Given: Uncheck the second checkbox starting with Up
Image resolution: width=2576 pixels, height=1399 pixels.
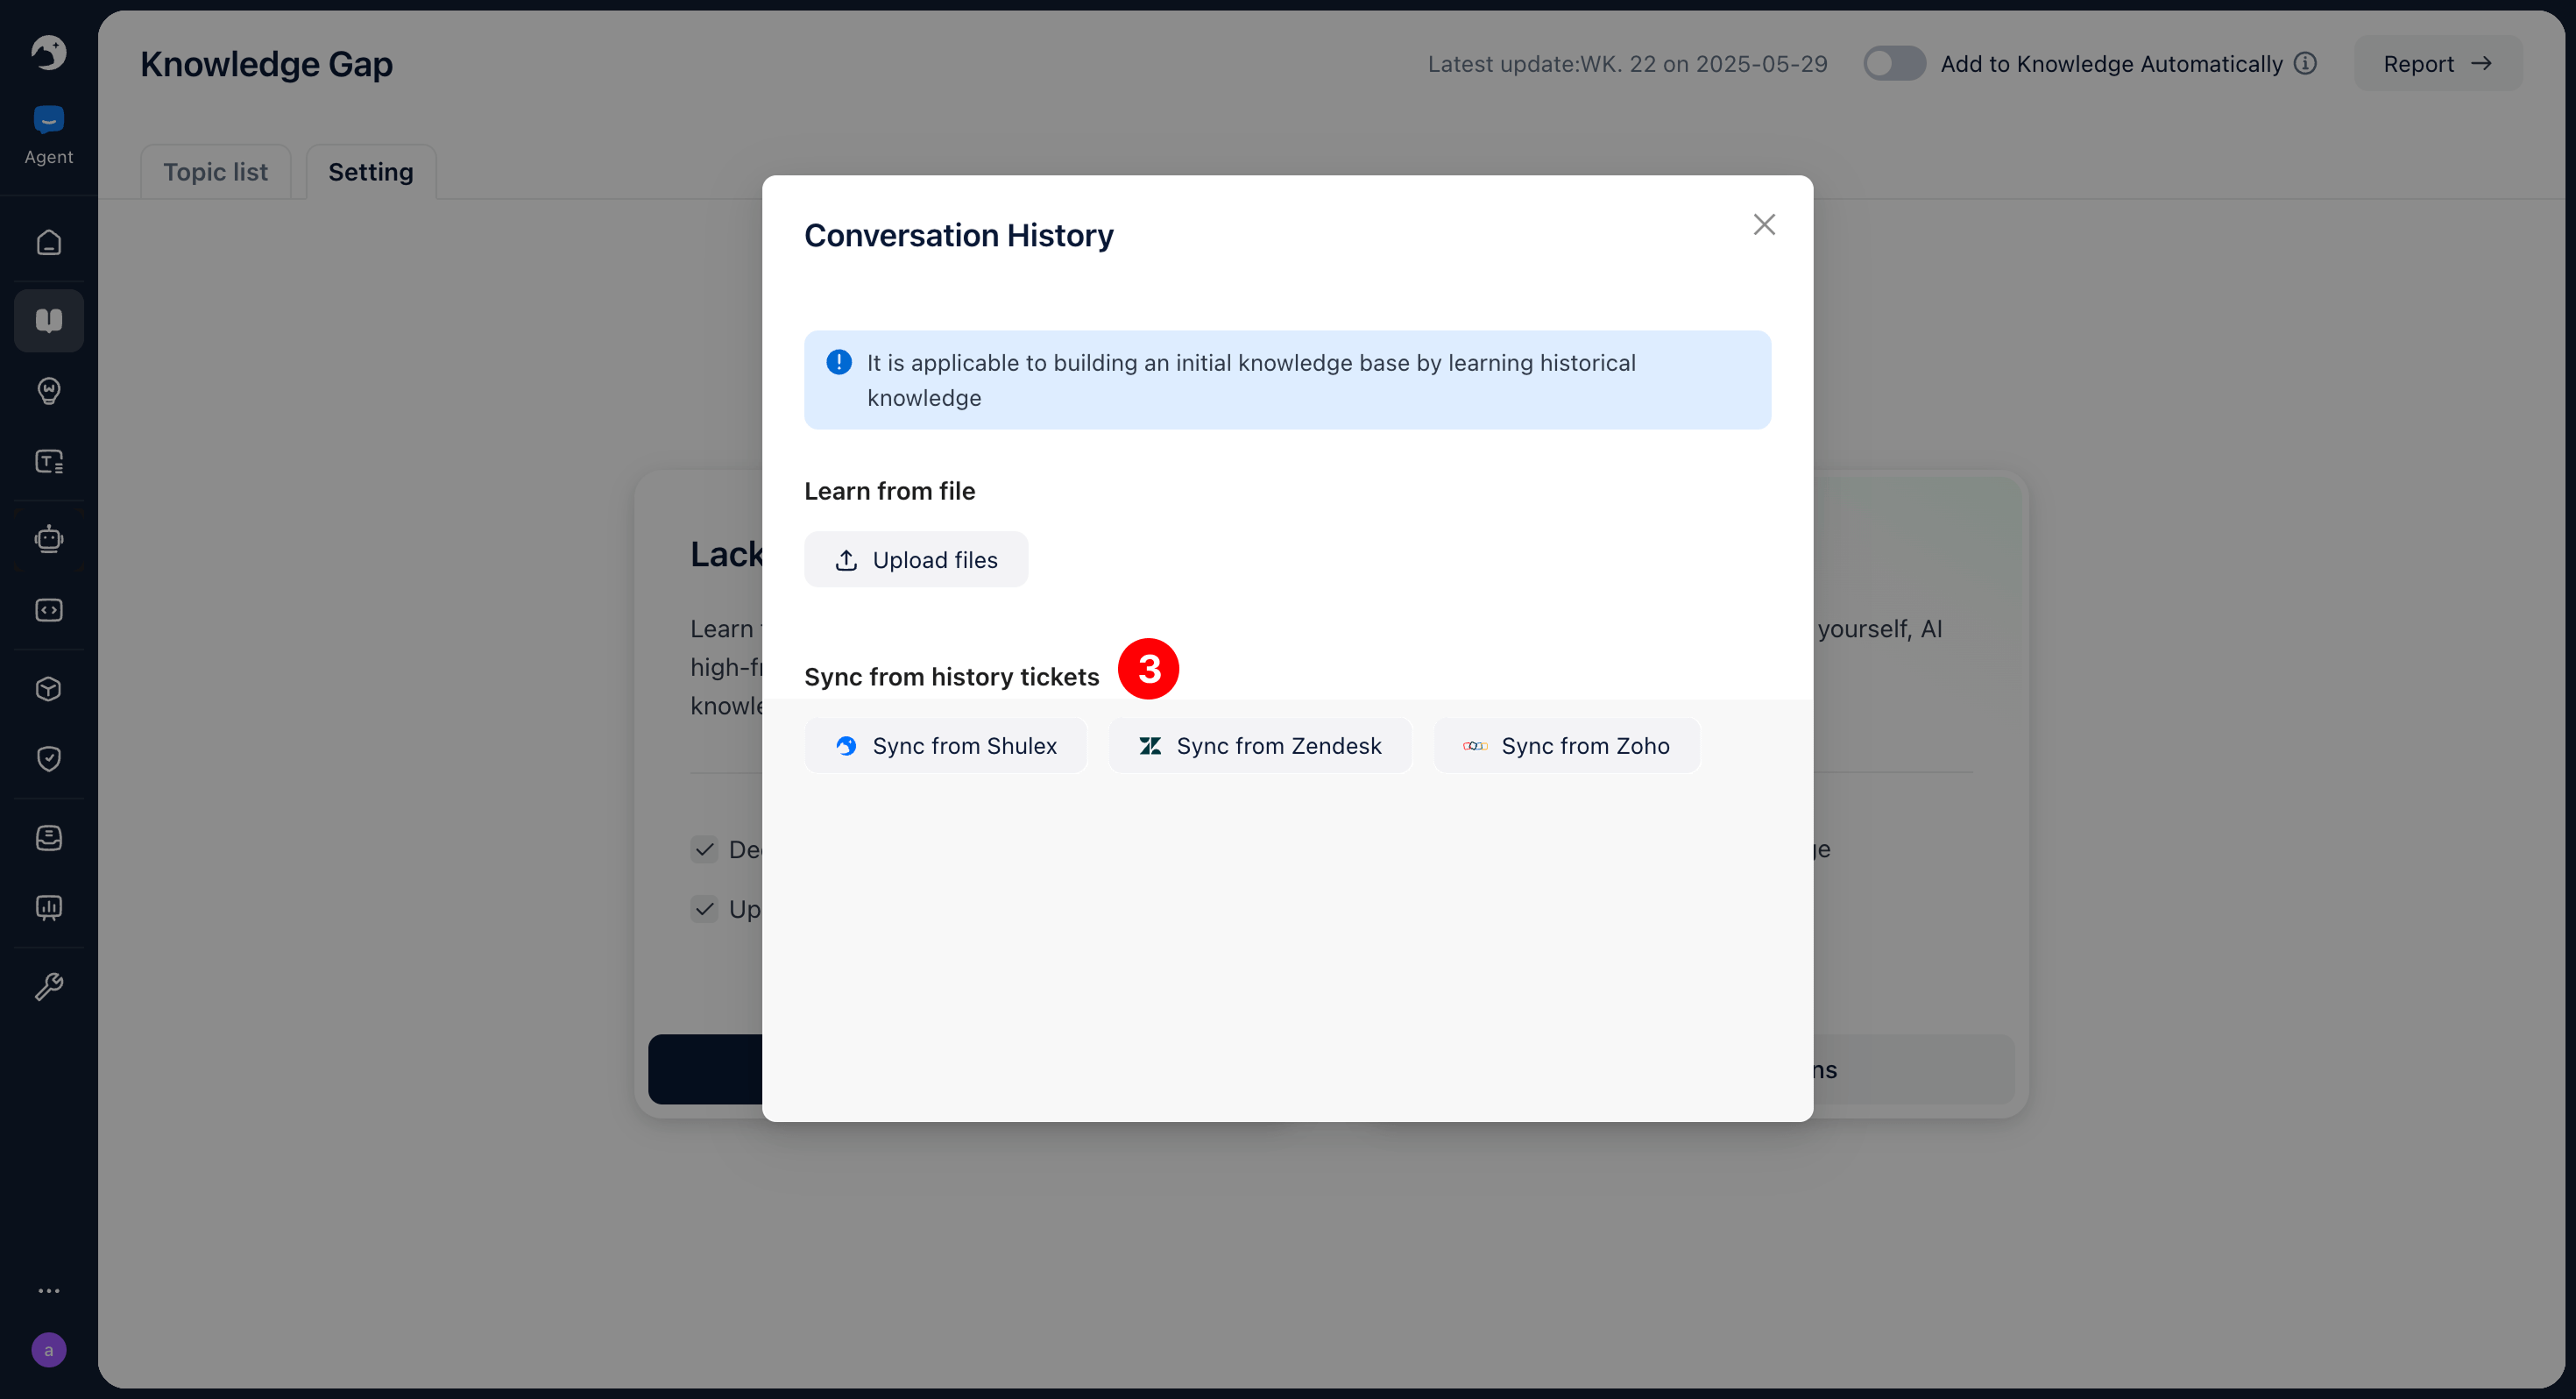Looking at the screenshot, I should click(x=704, y=909).
